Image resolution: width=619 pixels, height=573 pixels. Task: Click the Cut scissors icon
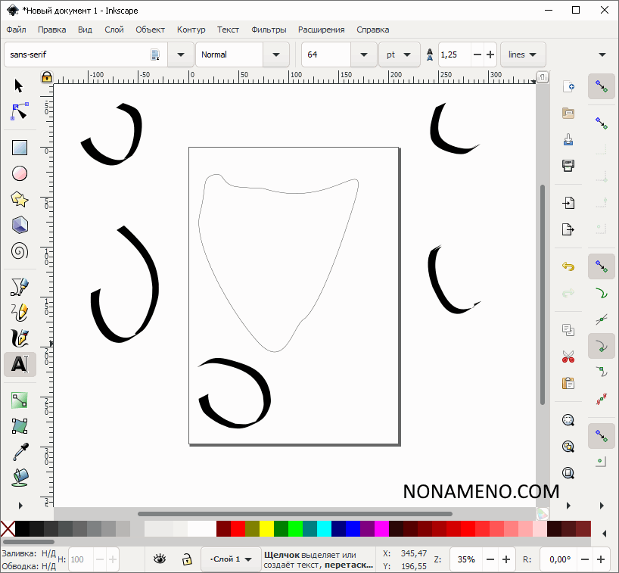(568, 356)
